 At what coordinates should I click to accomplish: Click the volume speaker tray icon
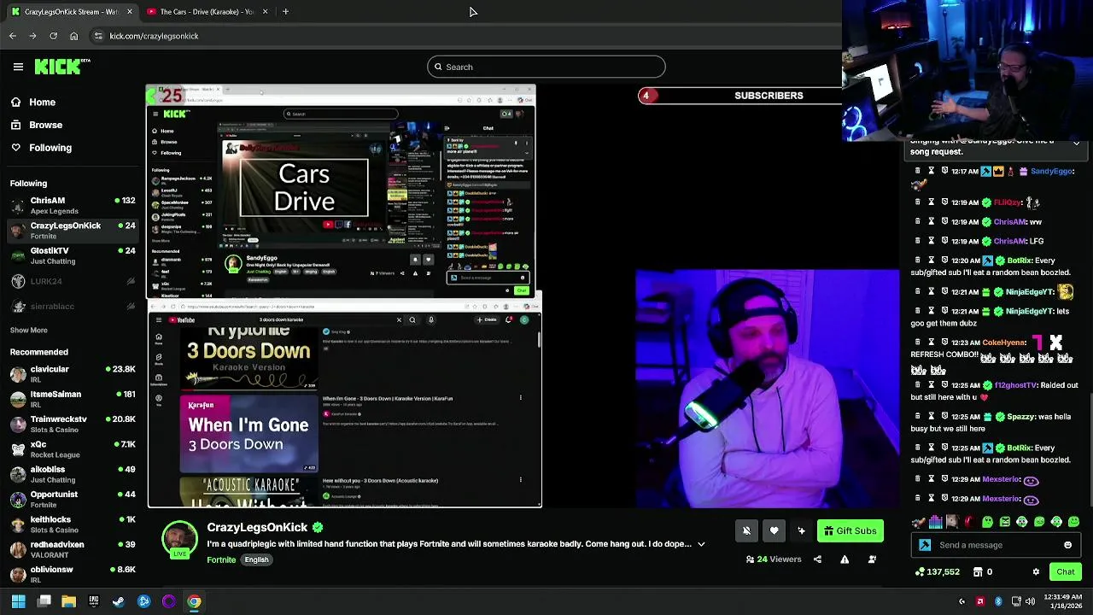1030,602
